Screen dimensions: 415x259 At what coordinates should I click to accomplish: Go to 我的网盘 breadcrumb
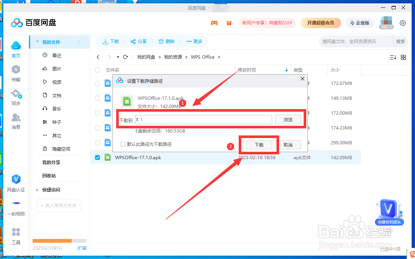(146, 57)
